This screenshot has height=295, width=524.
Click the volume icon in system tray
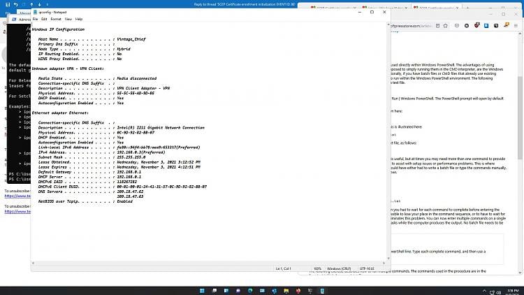(x=498, y=292)
